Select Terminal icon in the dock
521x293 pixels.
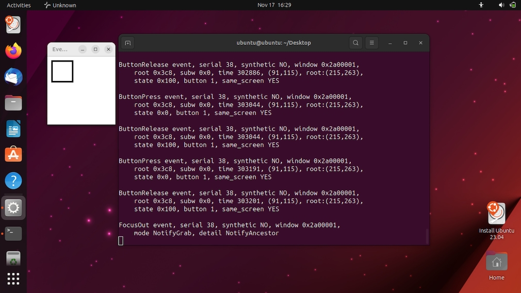coord(13,234)
